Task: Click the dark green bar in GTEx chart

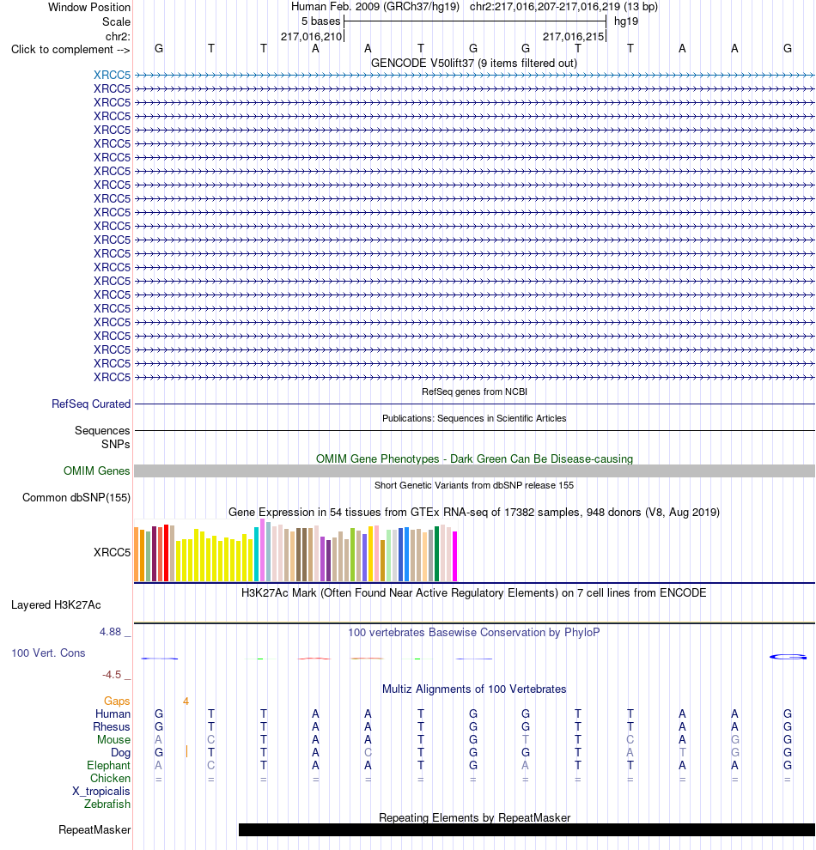Action: point(437,554)
